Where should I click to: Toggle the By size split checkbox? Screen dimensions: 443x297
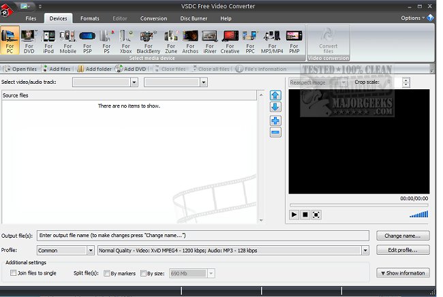[143, 273]
